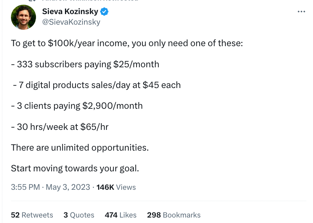Open Sieva Kozinsky's profile picture
Viewport: 313px width, 223px height.
23,17
